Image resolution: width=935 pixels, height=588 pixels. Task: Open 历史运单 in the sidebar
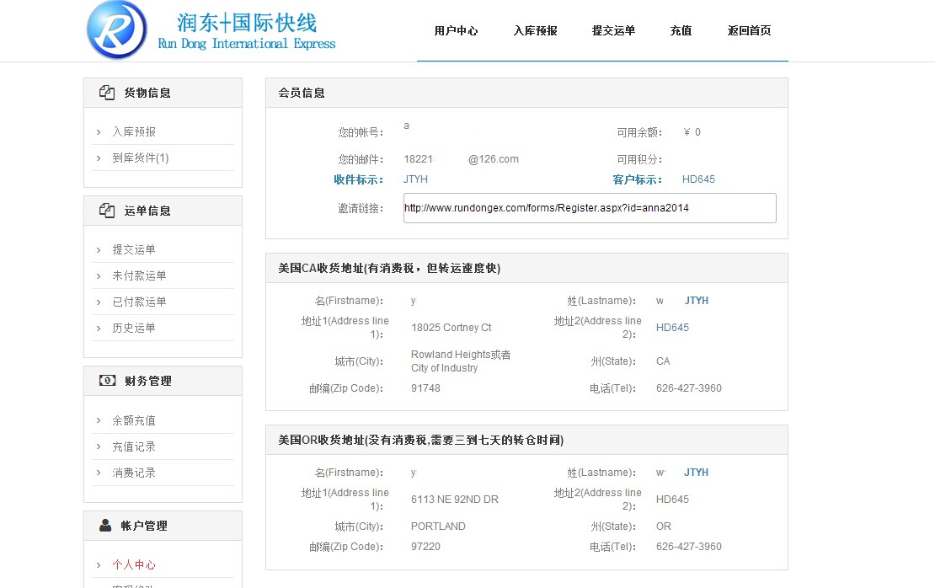coord(134,328)
